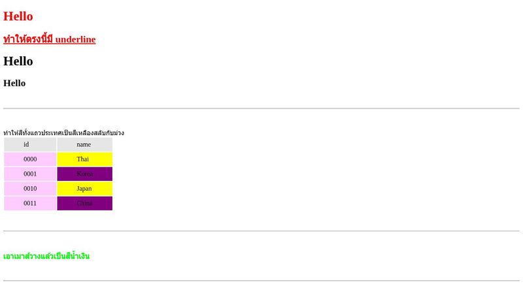Select the name column header

tap(84, 144)
